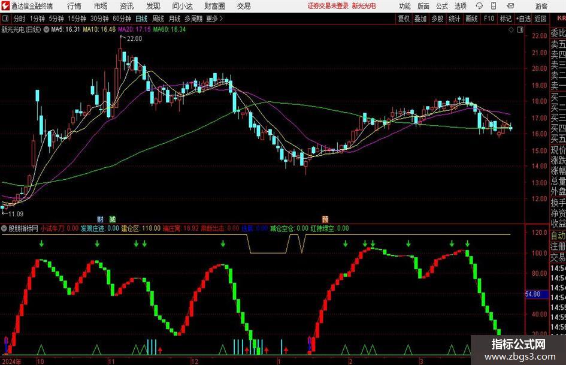Screen dimensions: 566x365
Task: Click the 统计 statistics button
Action: 454,19
